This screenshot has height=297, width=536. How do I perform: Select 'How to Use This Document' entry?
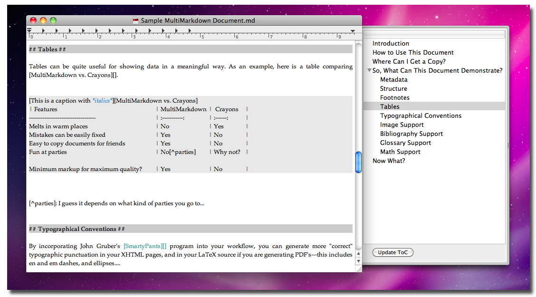pyautogui.click(x=413, y=52)
